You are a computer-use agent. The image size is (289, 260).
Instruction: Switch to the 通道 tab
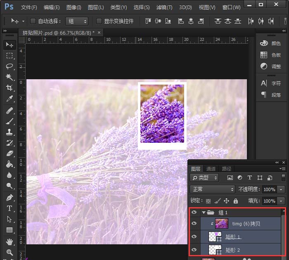point(211,169)
